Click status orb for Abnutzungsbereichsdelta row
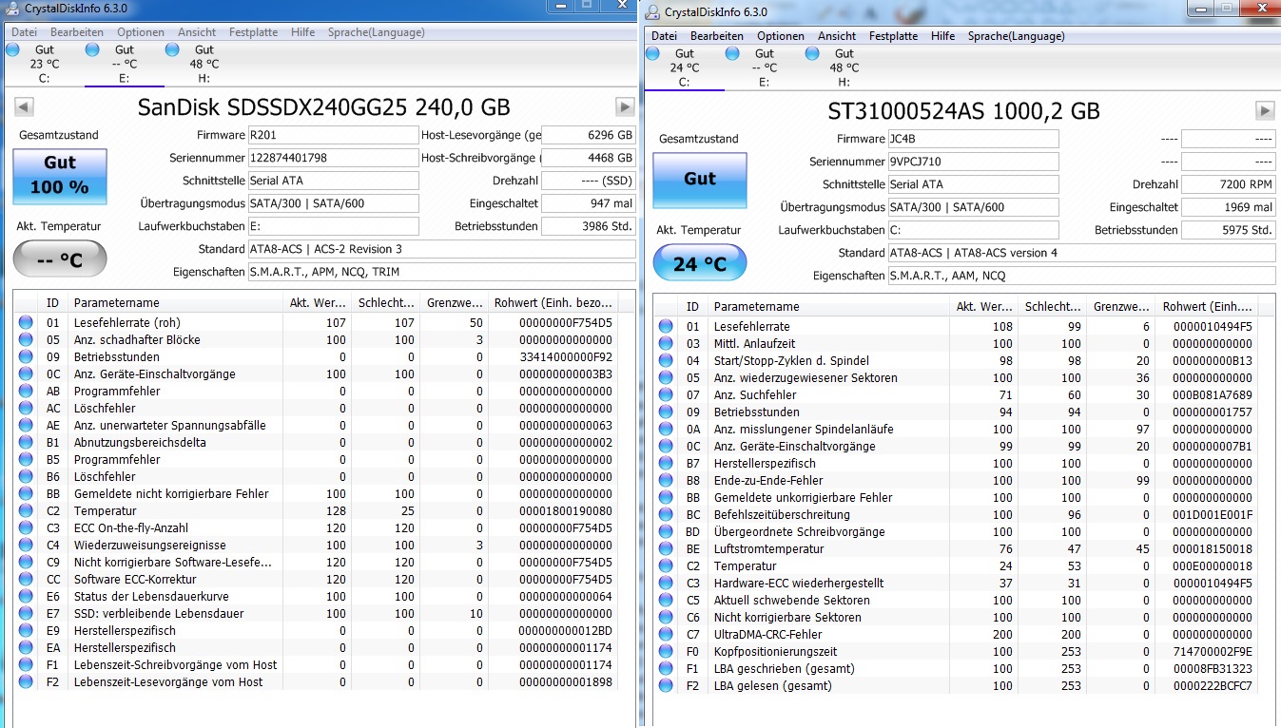1281x728 pixels. tap(26, 443)
